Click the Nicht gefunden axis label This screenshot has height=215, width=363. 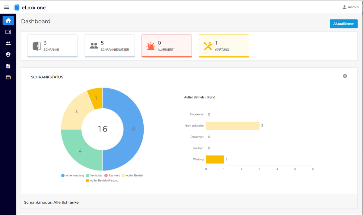point(194,126)
